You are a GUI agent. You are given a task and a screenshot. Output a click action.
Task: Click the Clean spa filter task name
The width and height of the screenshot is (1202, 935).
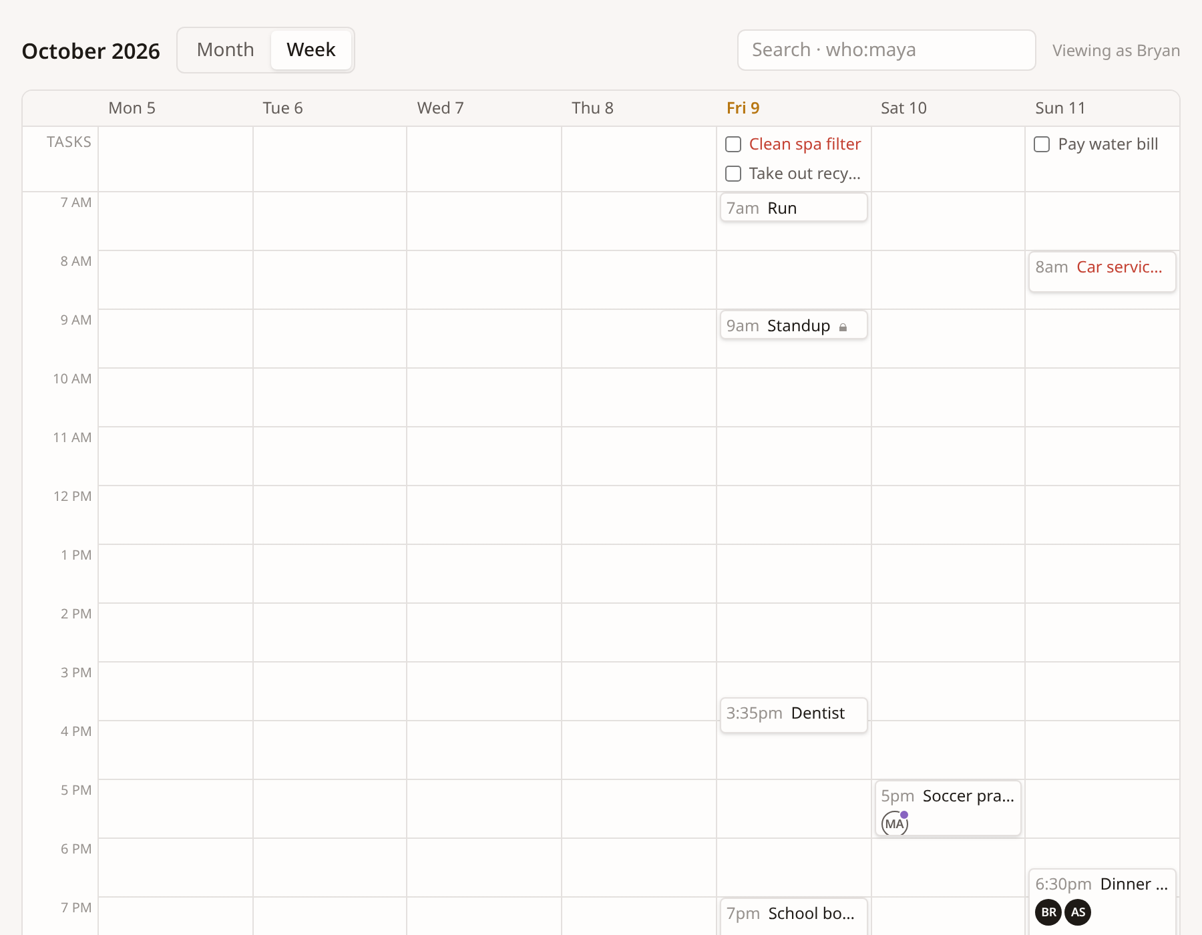pos(805,144)
